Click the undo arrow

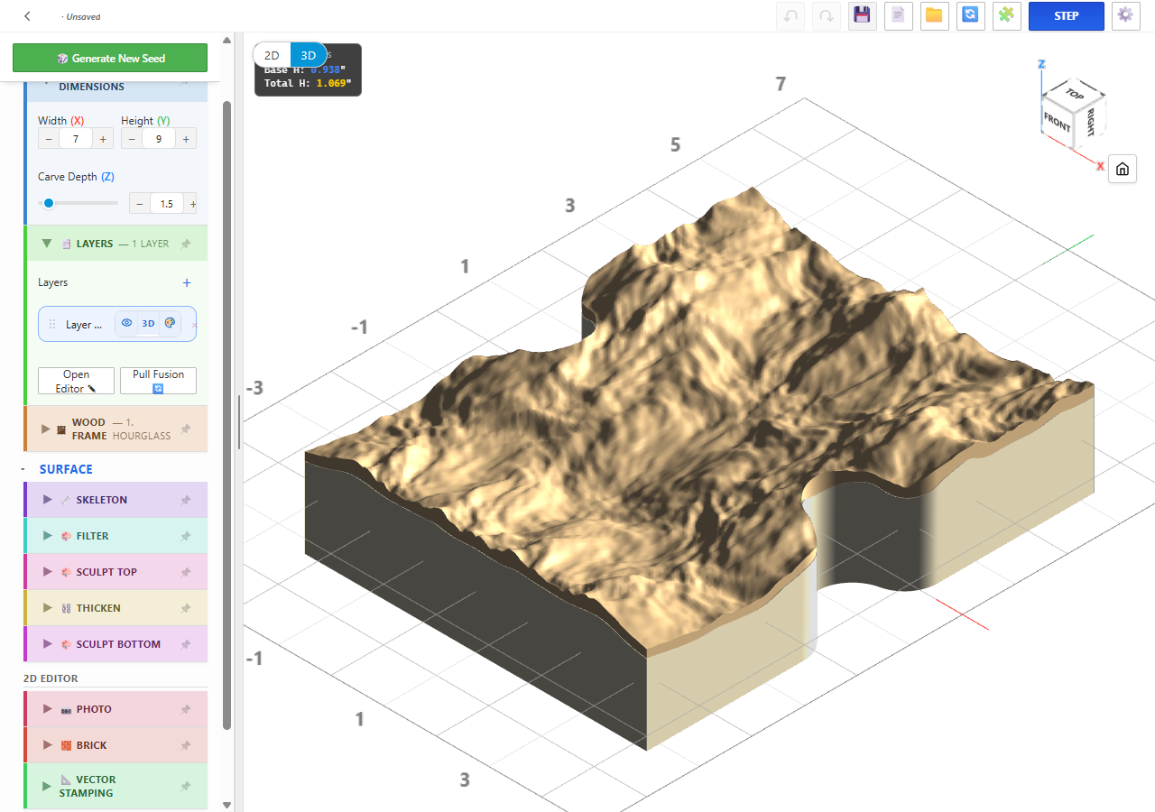(x=790, y=16)
